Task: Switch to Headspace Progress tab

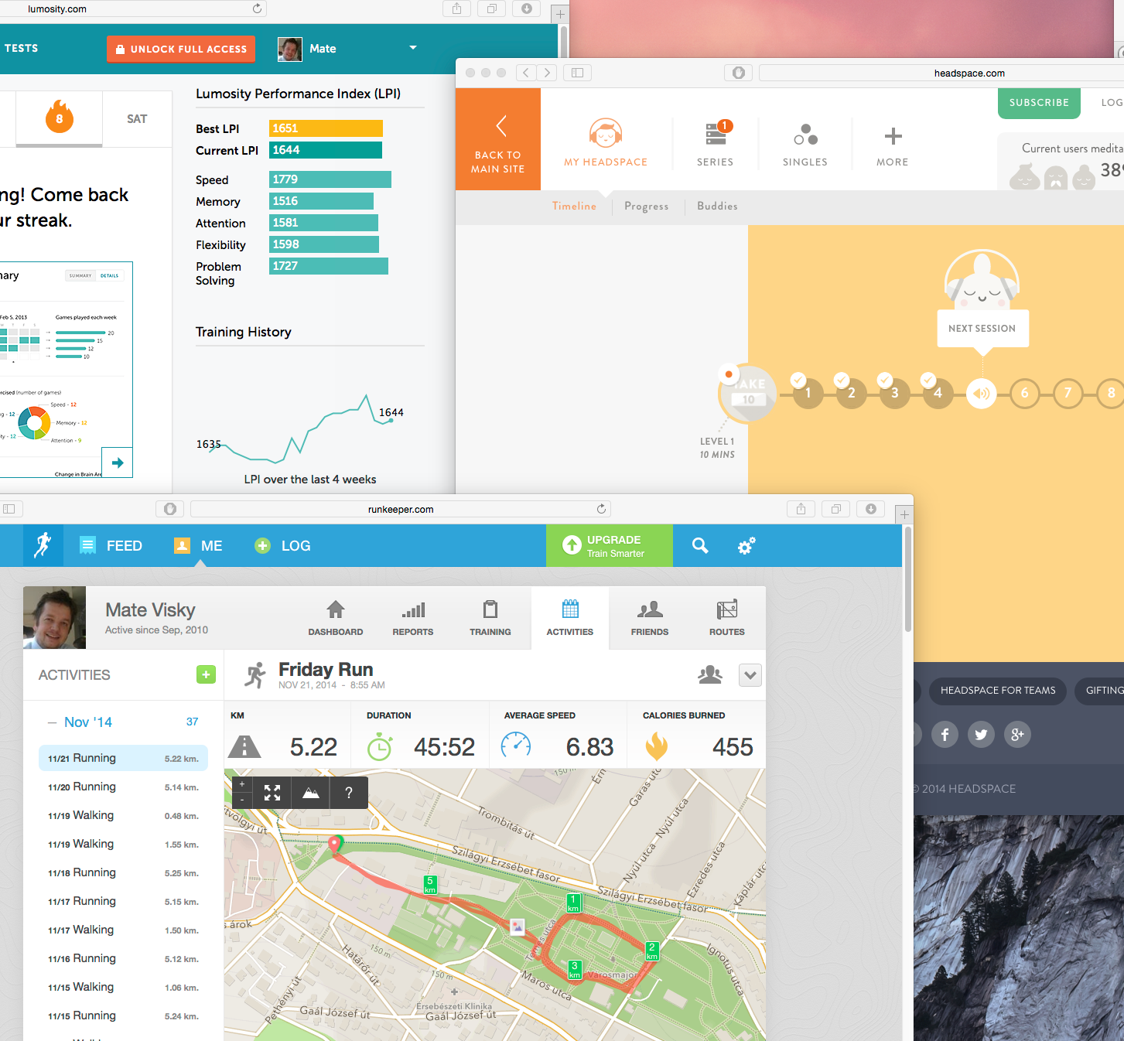Action: click(x=647, y=206)
